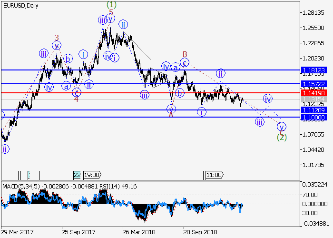Select the red wave 3 marker

(x=57, y=37)
